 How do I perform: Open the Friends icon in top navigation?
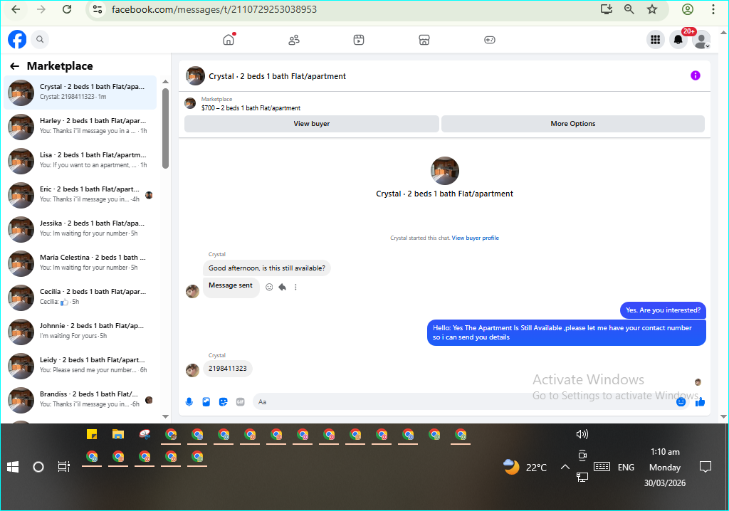[294, 40]
